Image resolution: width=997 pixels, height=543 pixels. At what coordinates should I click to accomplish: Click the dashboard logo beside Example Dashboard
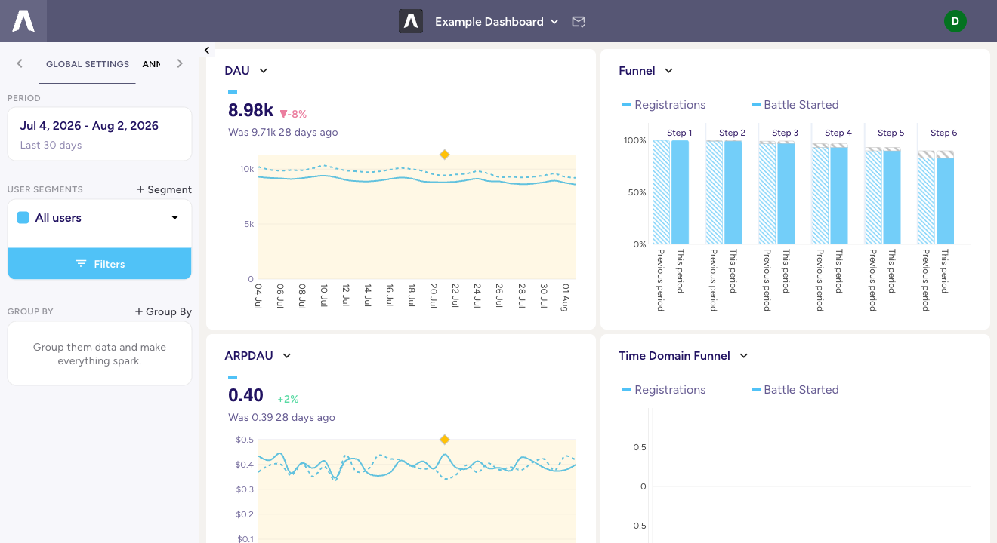click(411, 21)
